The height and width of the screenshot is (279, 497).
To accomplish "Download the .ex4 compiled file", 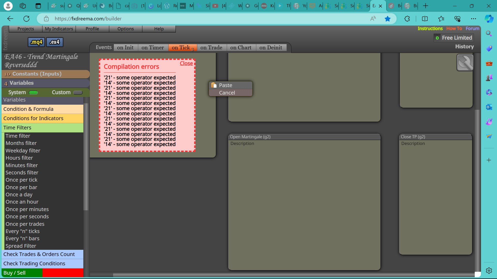I will (x=55, y=42).
